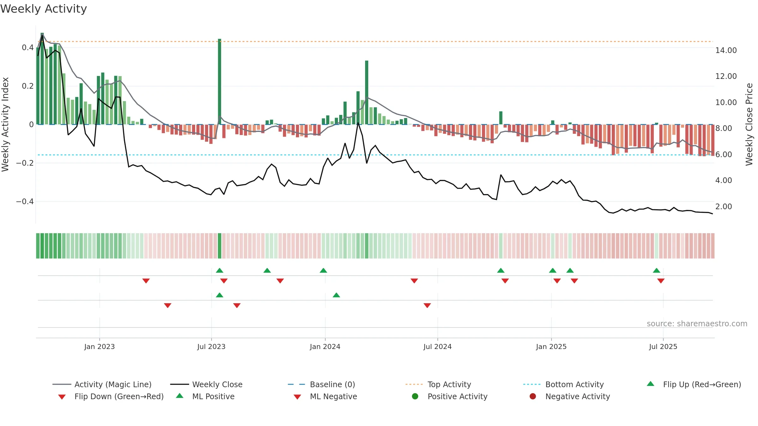Image resolution: width=758 pixels, height=426 pixels.
Task: Click flip-up triangle just after Jul 2023
Action: point(220,270)
